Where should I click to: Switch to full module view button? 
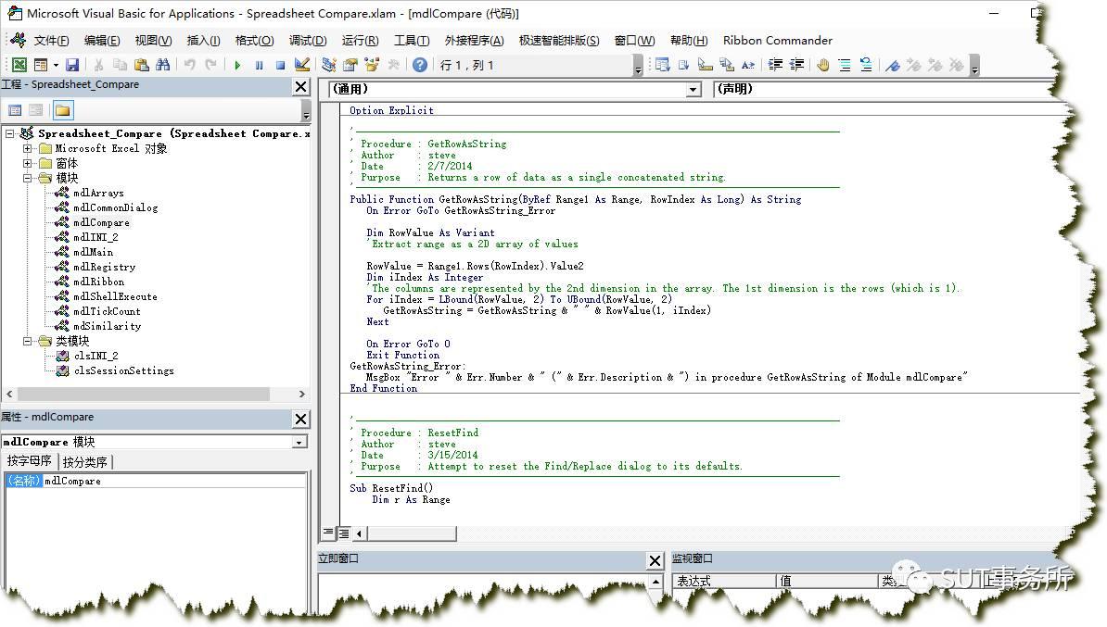344,533
